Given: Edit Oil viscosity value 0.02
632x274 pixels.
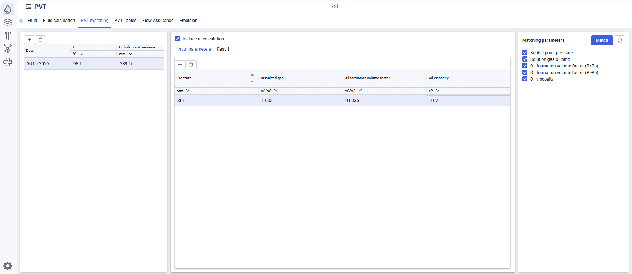Looking at the screenshot, I should (468, 101).
